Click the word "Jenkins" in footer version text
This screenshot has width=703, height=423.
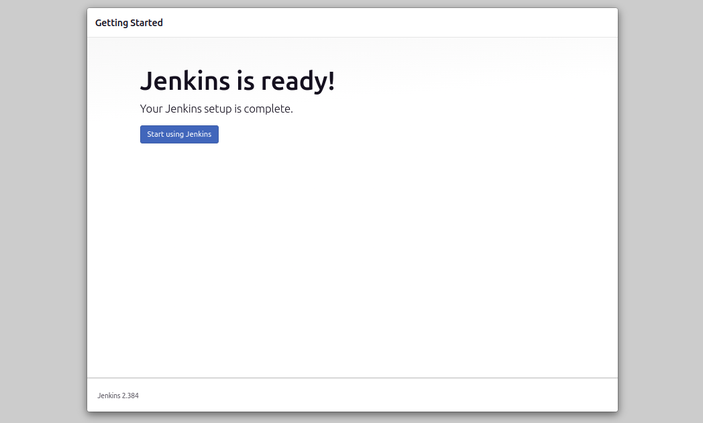[108, 396]
